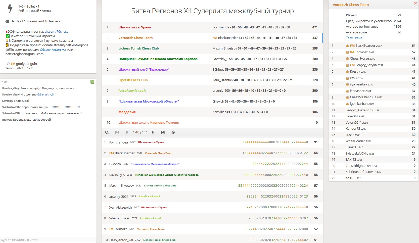The image size is (419, 243).
Task: Open For_the_idea player row in standings
Action: click(212, 142)
